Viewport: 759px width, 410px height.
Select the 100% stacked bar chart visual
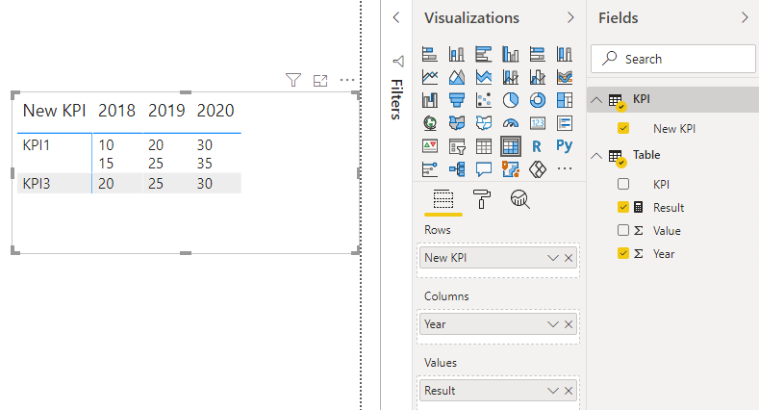pos(538,54)
